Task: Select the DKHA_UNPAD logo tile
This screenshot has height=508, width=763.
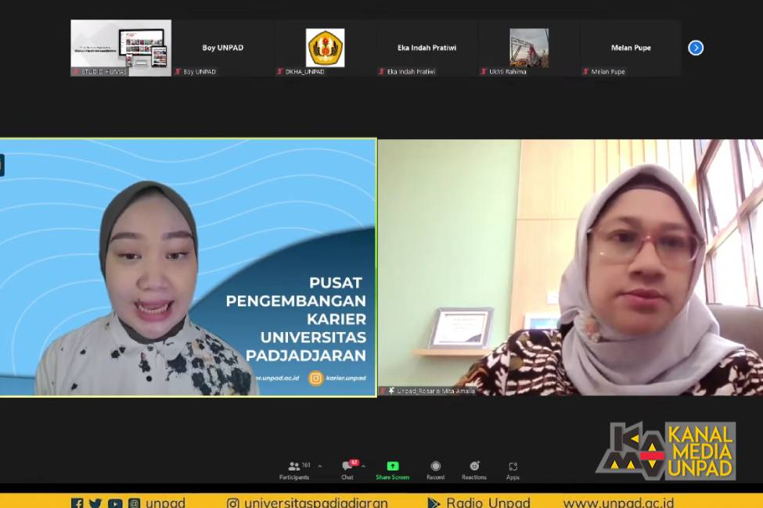Action: tap(325, 47)
